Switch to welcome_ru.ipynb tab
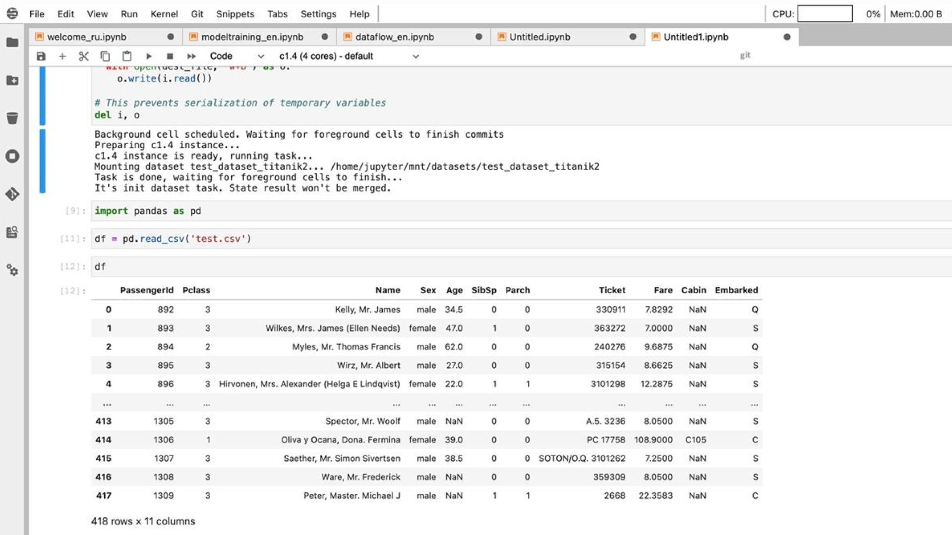Screen dimensions: 952x535 tap(105, 37)
